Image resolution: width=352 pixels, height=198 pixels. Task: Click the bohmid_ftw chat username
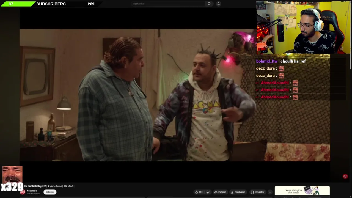(x=267, y=61)
